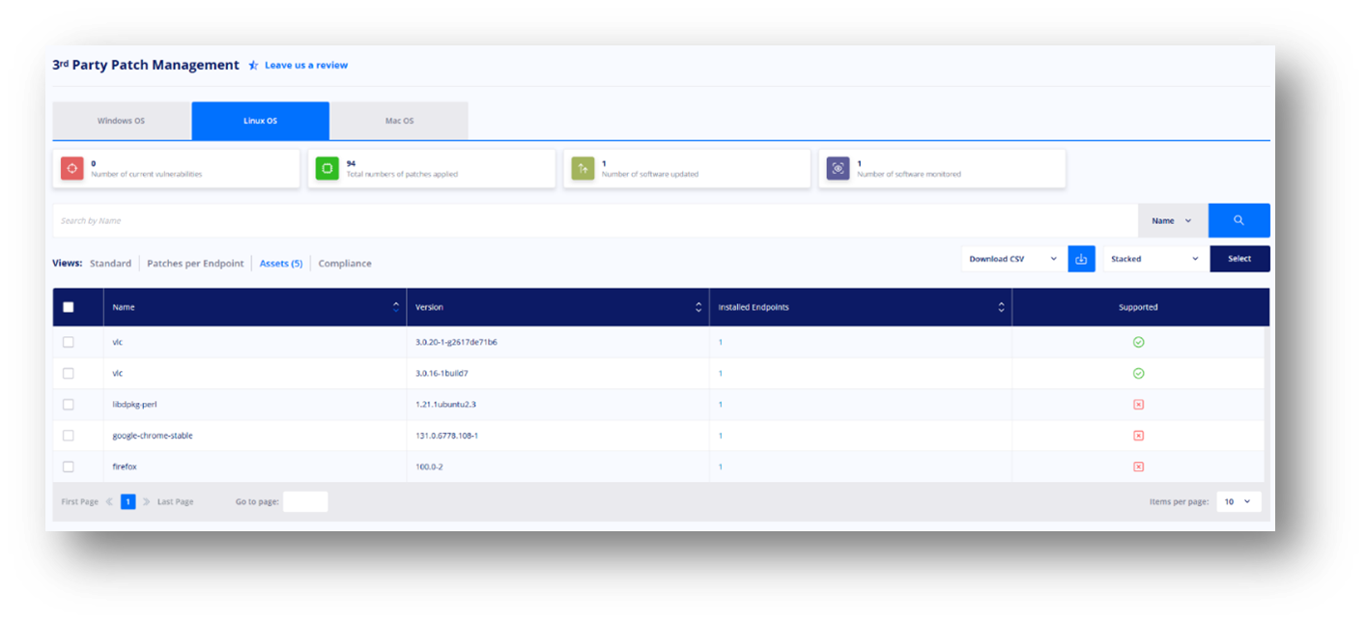
Task: Click the download CSV icon button
Action: tap(1081, 259)
